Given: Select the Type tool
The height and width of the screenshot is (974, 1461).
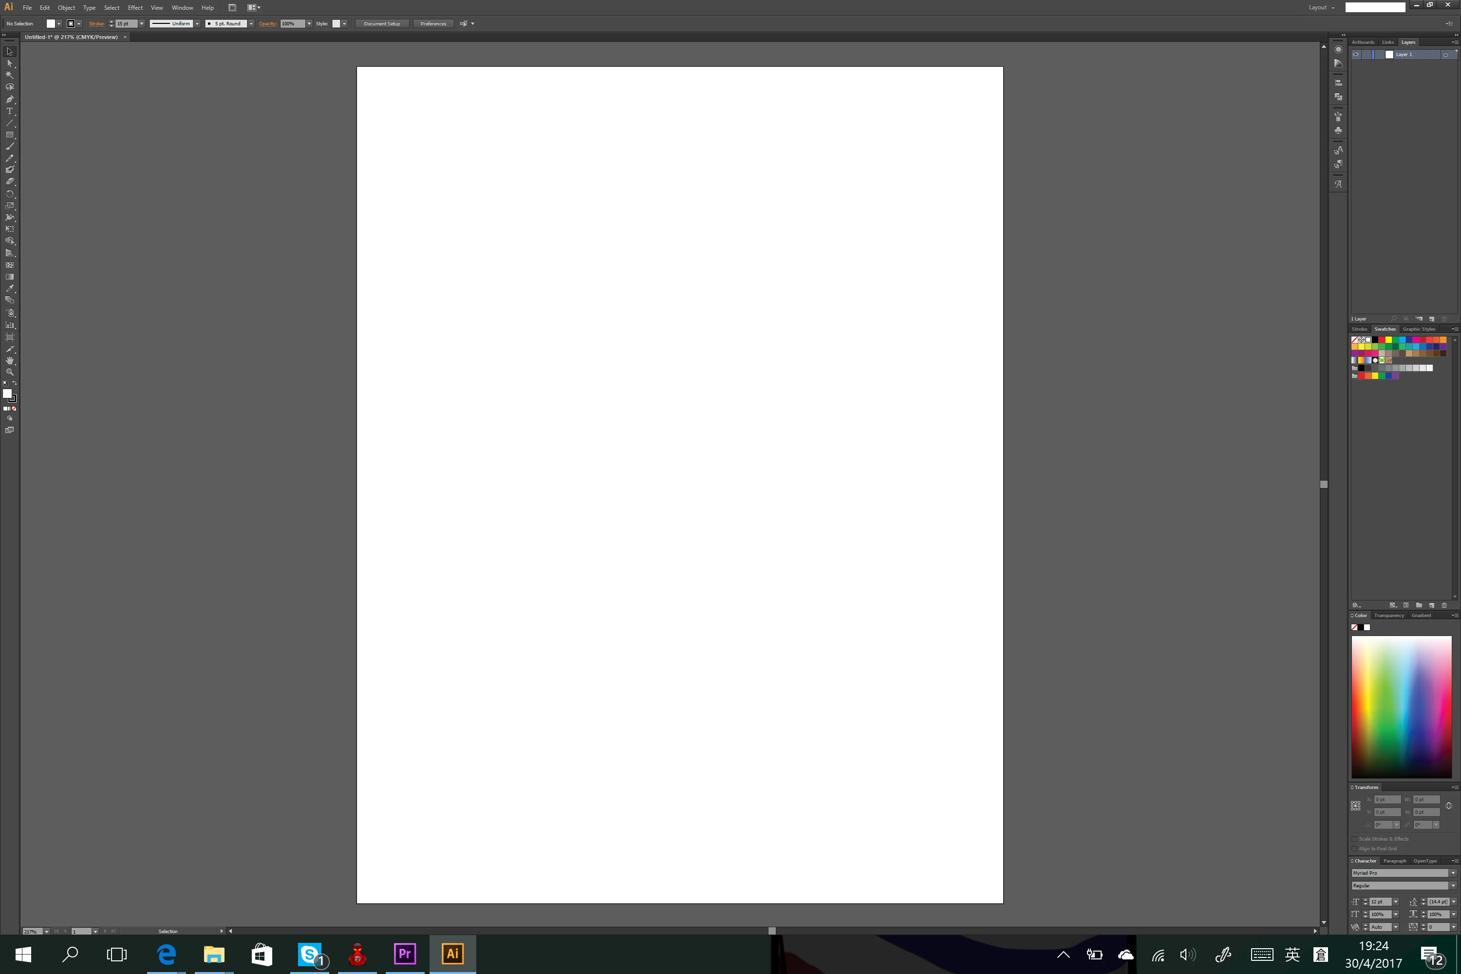Looking at the screenshot, I should (9, 111).
